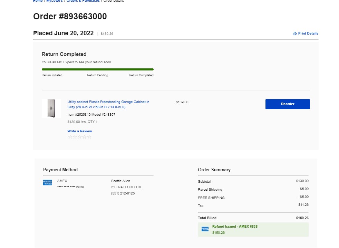Select the 'Subtotal' row label
This screenshot has width=339, height=248.
pos(204,182)
